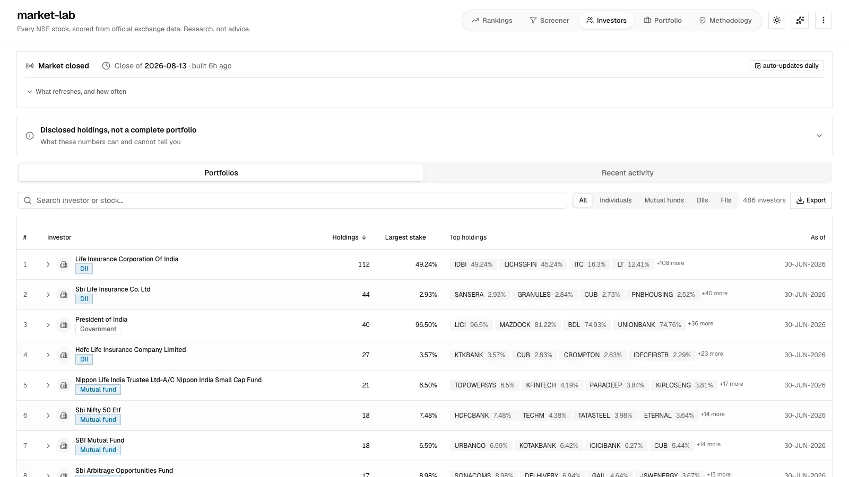The height and width of the screenshot is (477, 849).
Task: Click the LICHSGFIN 45.24% holding chip
Action: pos(533,264)
